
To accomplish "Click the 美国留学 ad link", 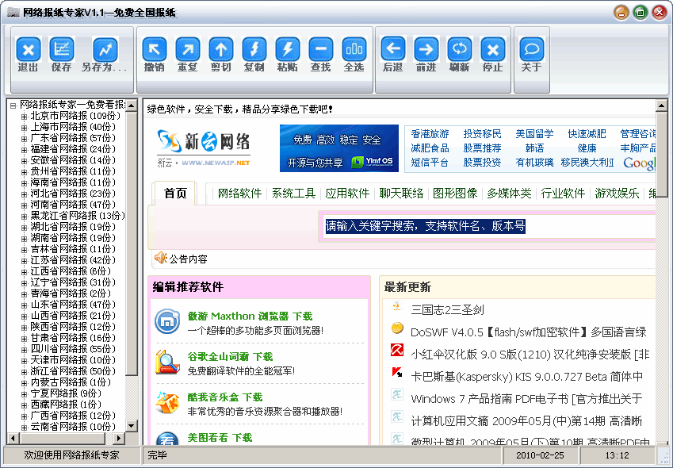I will [x=534, y=134].
